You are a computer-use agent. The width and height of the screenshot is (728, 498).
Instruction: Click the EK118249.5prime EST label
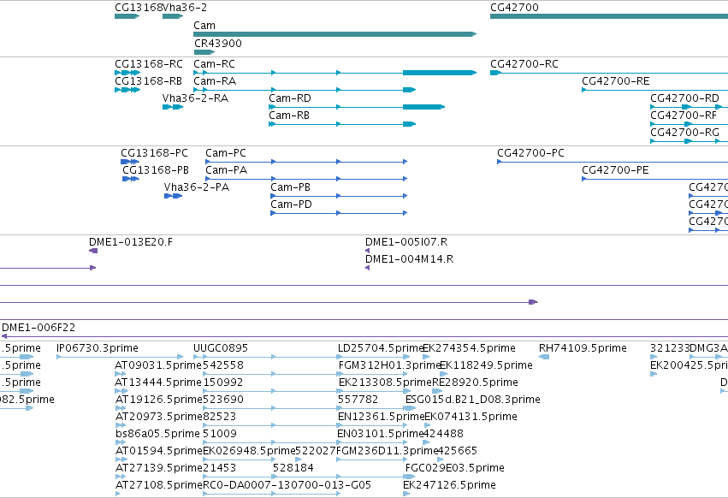(486, 365)
